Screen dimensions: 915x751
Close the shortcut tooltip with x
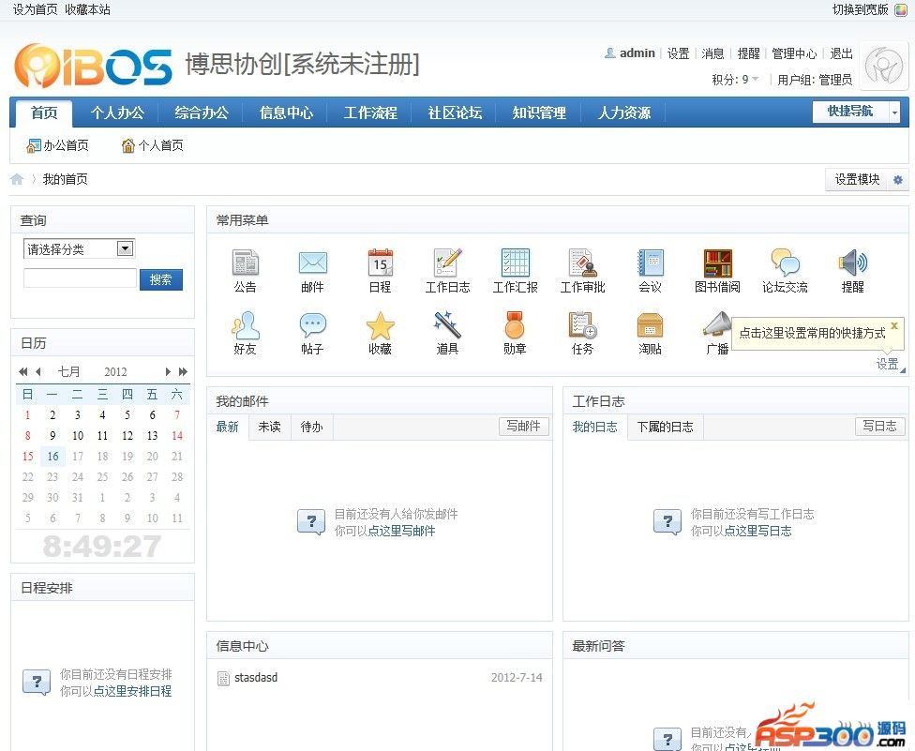coord(894,325)
